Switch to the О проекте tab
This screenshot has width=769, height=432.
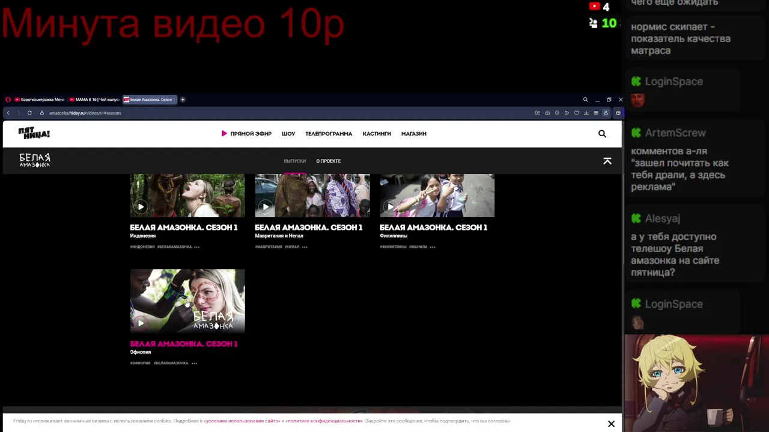tap(329, 161)
